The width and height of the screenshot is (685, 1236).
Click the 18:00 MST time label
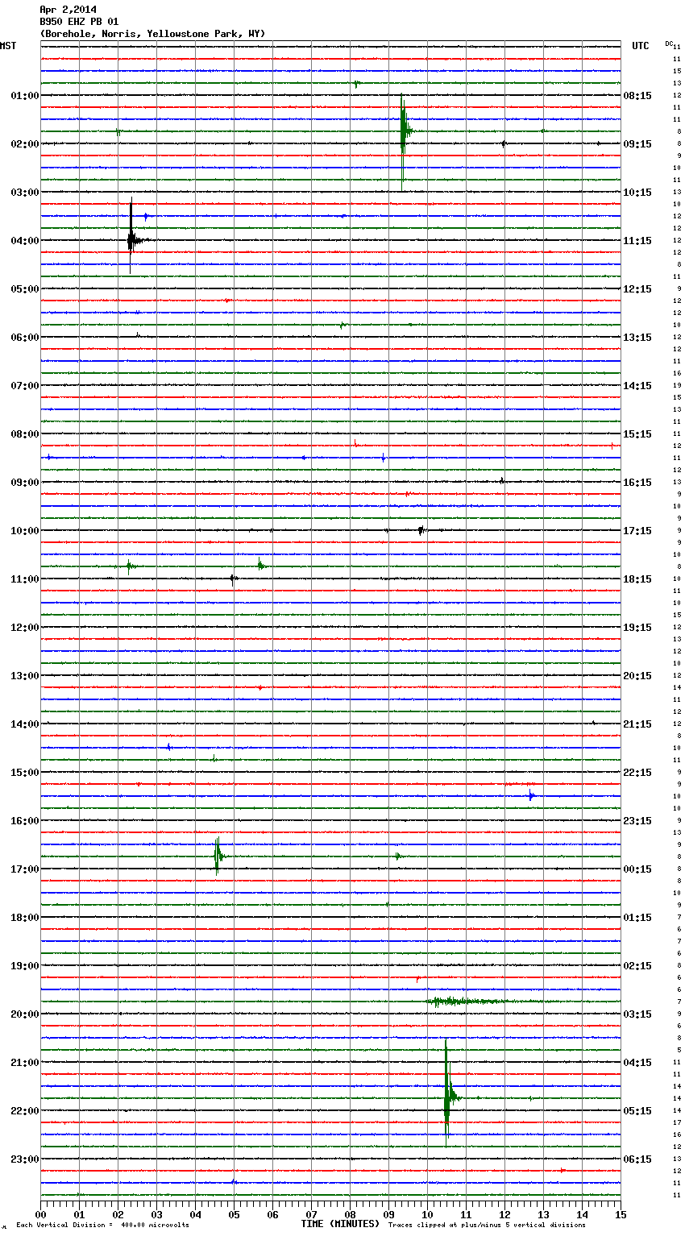pyautogui.click(x=25, y=918)
